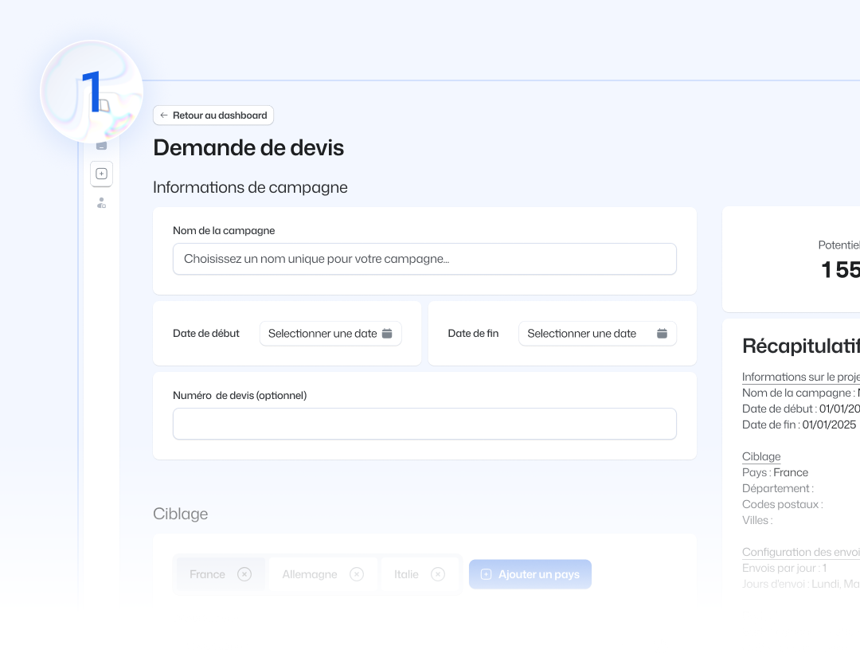The image size is (860, 669).
Task: Remove France from the country selection
Action: [244, 573]
